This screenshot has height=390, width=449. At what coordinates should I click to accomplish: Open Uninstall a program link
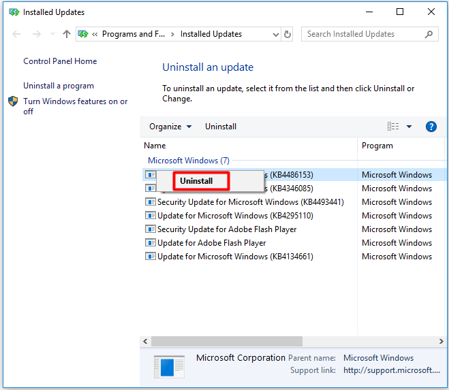click(x=59, y=86)
